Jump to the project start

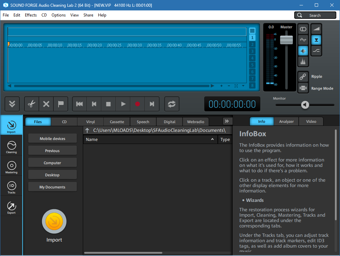[79, 104]
